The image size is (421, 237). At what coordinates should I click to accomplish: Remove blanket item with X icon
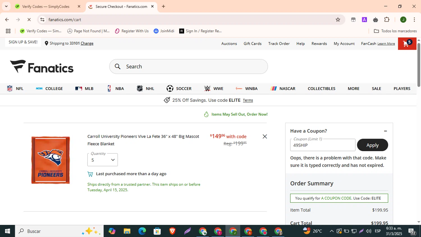click(x=265, y=136)
